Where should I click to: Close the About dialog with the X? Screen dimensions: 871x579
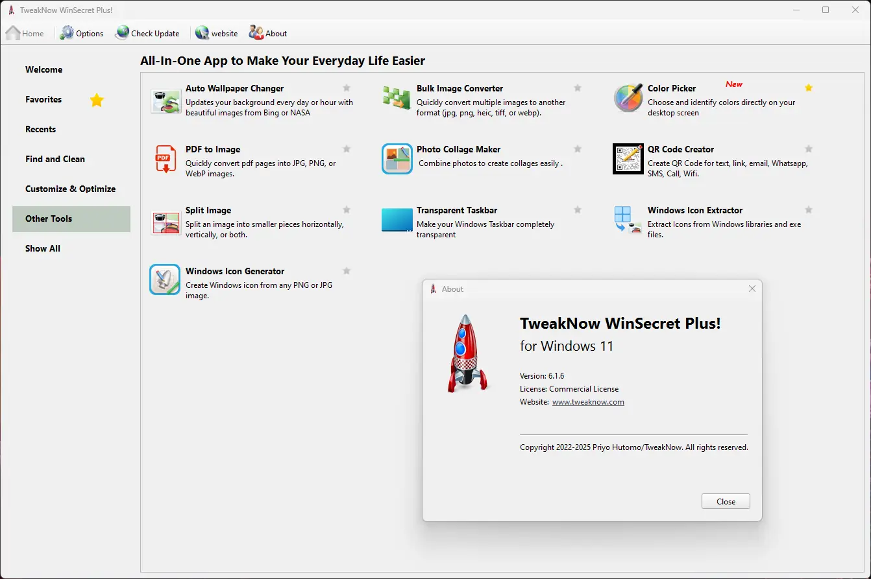752,289
